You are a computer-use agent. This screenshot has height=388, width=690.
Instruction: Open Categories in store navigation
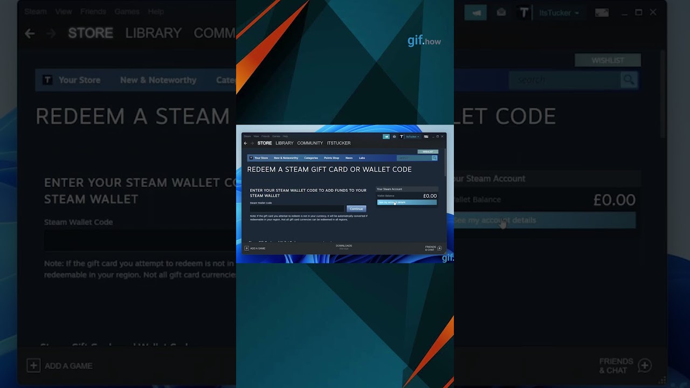(x=311, y=158)
